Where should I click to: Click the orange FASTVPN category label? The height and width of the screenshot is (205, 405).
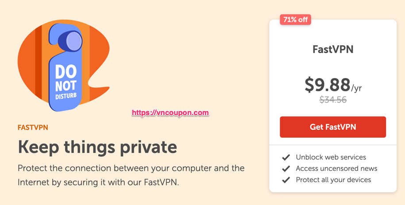tap(33, 128)
